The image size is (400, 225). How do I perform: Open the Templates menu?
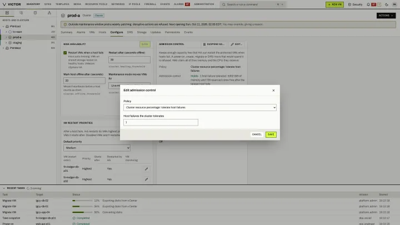(x=62, y=4)
